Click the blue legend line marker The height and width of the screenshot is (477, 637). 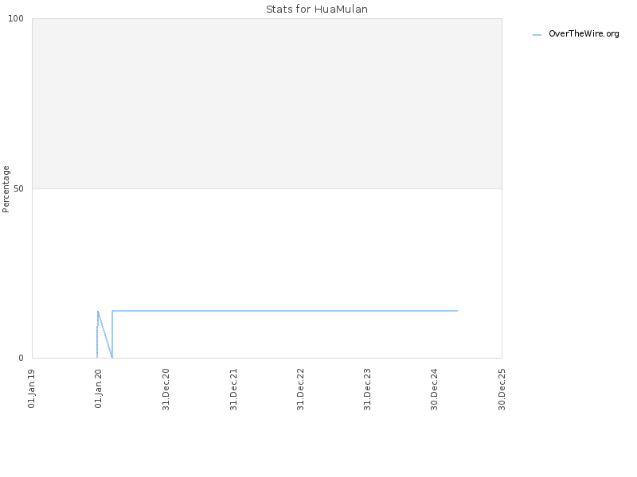(x=537, y=35)
